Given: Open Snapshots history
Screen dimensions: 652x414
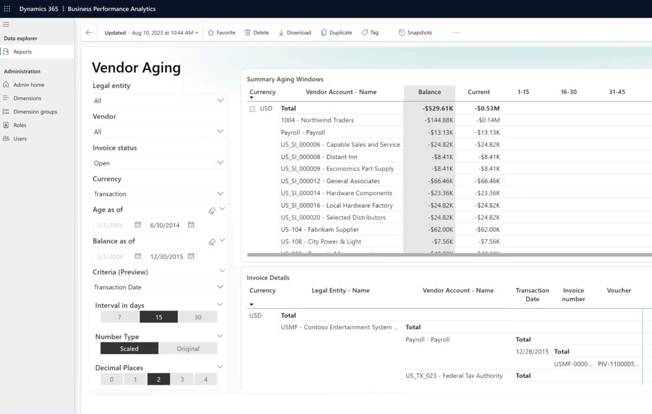Looking at the screenshot, I should [x=415, y=33].
